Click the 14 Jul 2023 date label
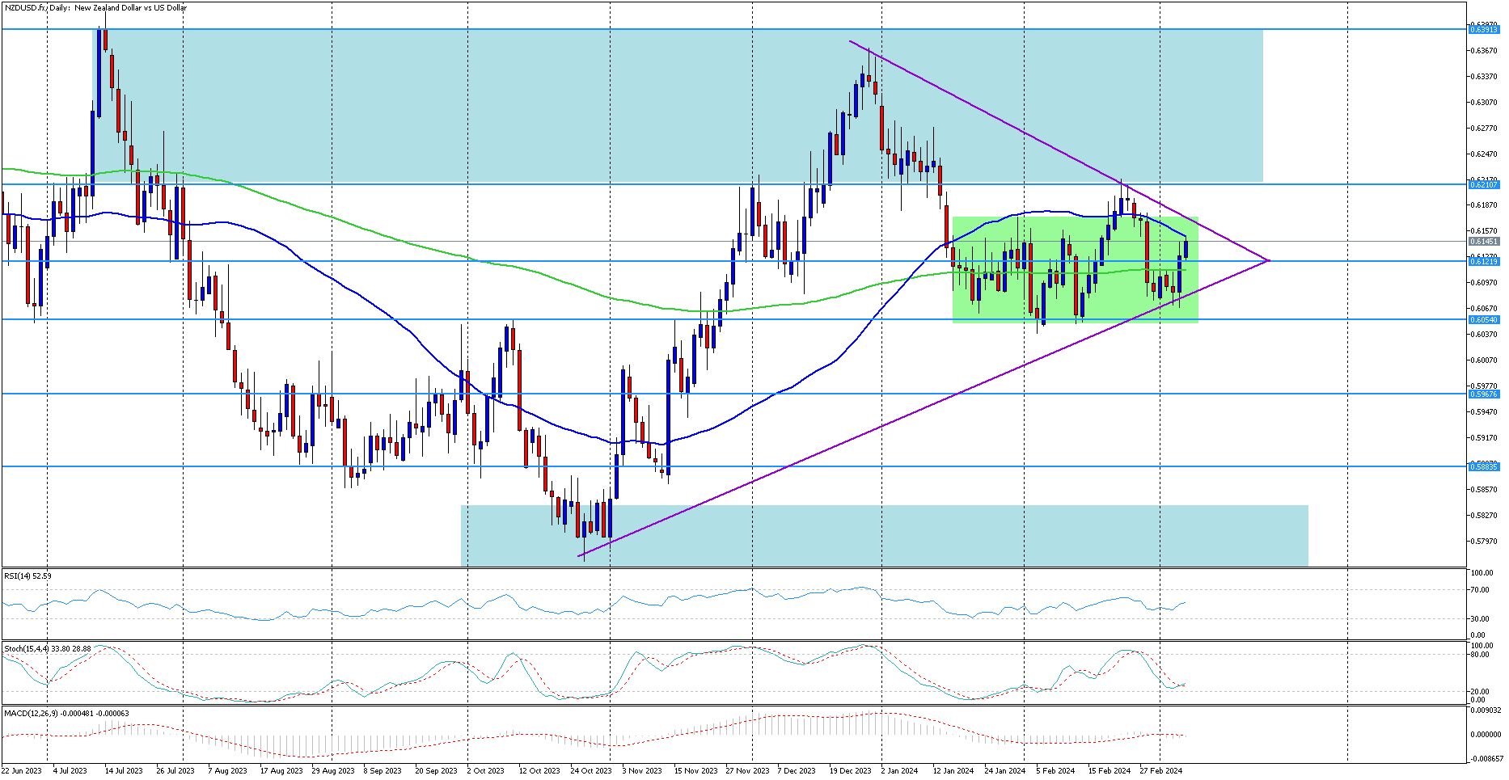This screenshot has width=1509, height=780. pos(124,771)
